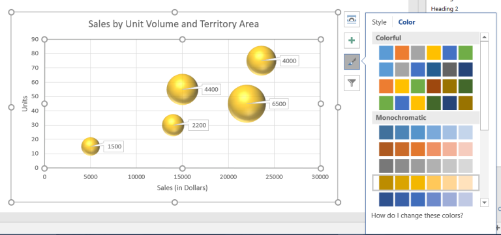Choose the first Colorful palette row

(x=425, y=53)
